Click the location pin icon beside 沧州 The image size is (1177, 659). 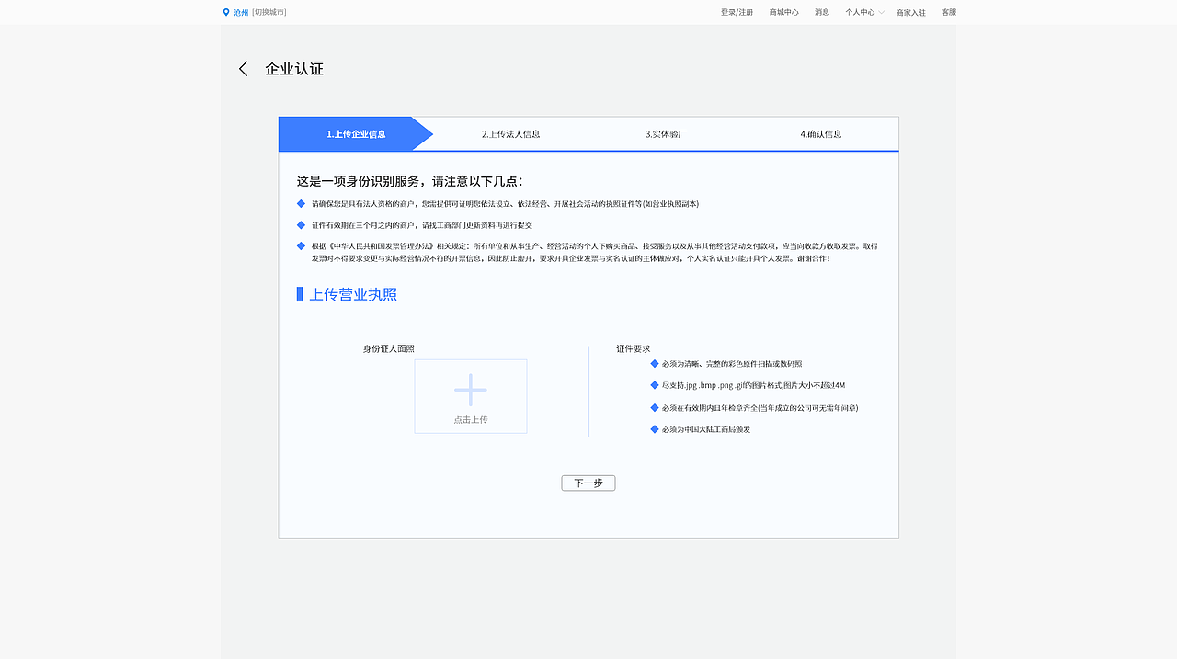point(225,12)
